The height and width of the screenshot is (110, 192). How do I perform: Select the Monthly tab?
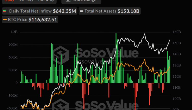coord(46,1)
